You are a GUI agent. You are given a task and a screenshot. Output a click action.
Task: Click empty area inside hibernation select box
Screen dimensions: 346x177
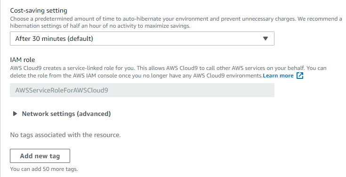177,38
